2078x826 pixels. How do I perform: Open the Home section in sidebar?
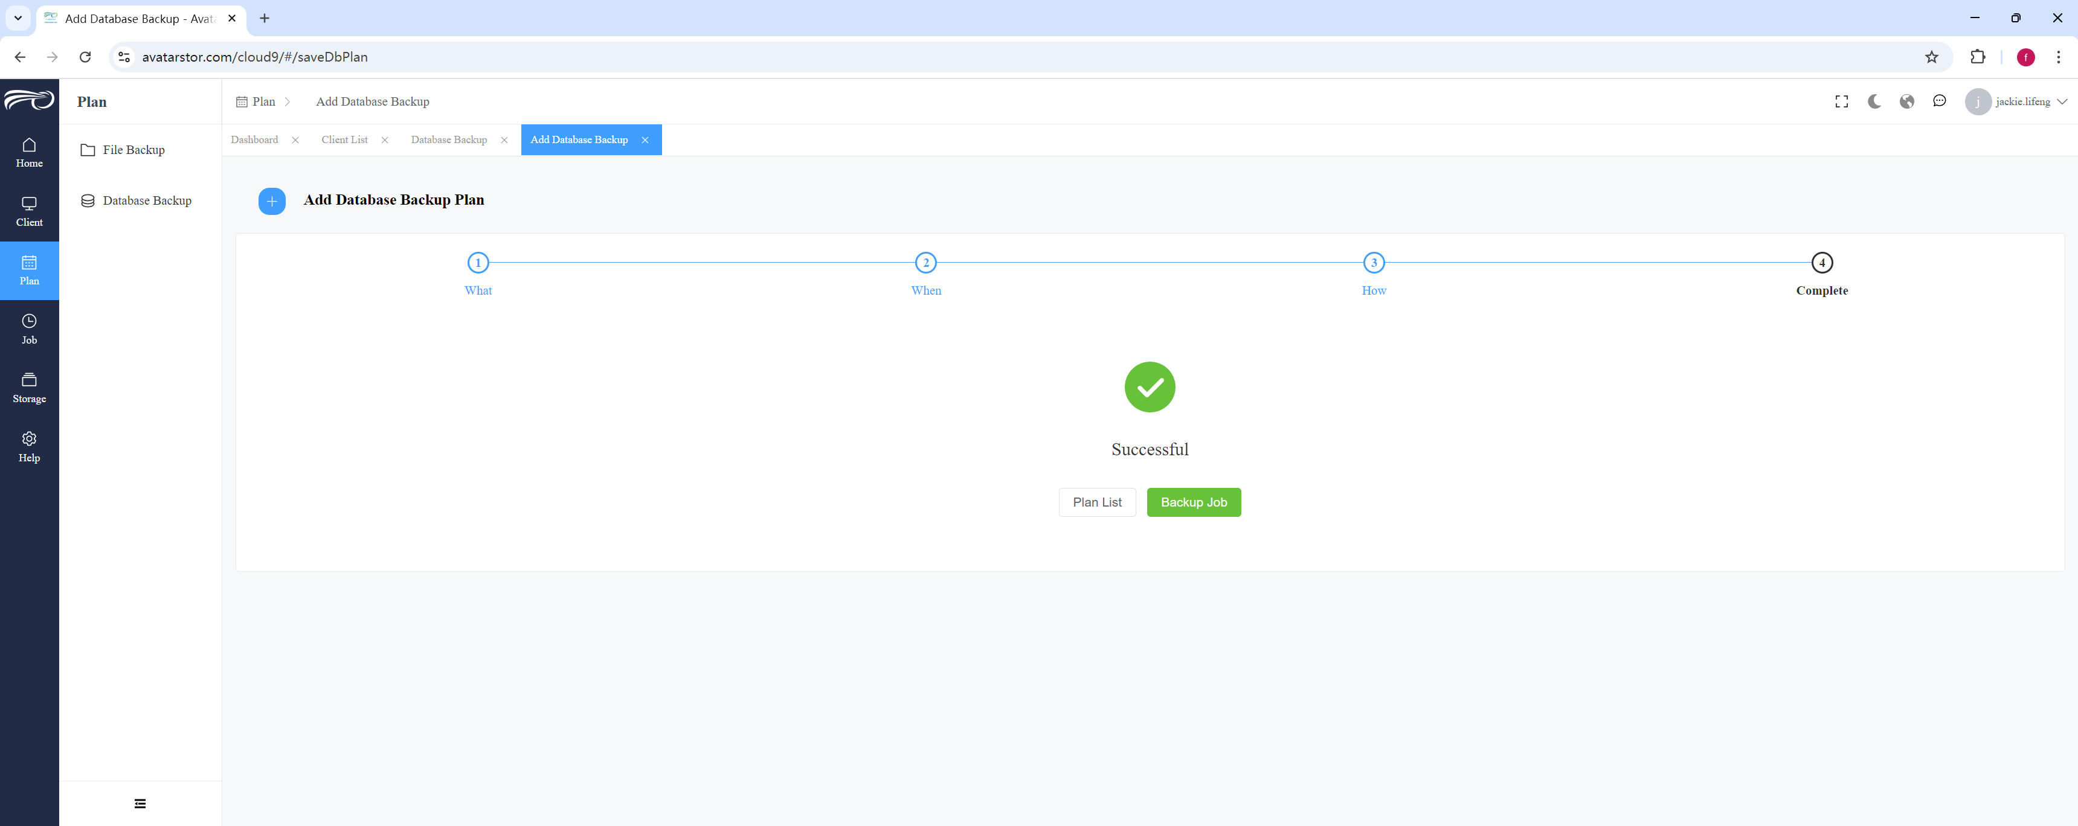(29, 152)
